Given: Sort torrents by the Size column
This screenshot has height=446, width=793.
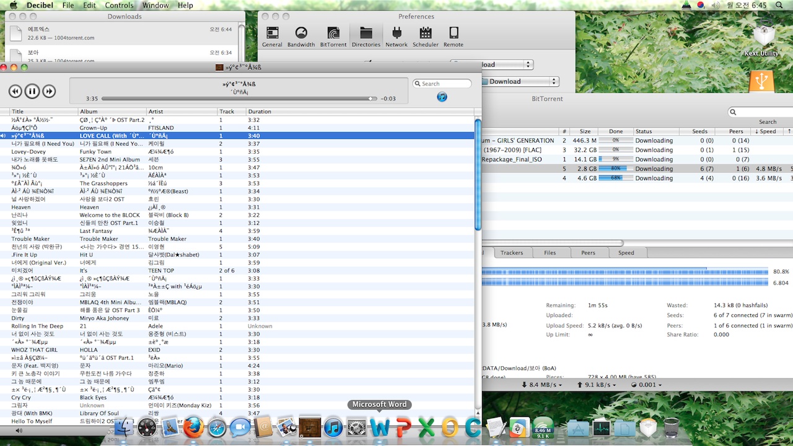Looking at the screenshot, I should click(584, 131).
